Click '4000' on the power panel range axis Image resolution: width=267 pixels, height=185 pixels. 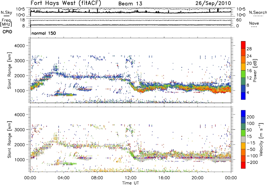(x=20, y=46)
